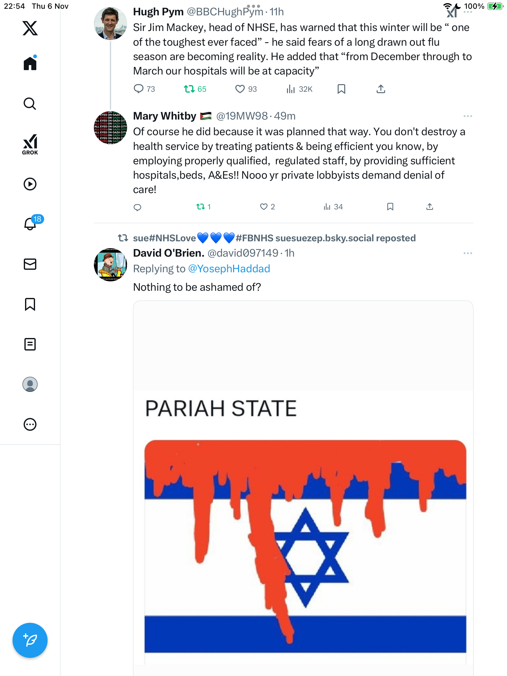Image resolution: width=507 pixels, height=676 pixels.
Task: Open notifications bell with 18 badge
Action: coord(31,224)
